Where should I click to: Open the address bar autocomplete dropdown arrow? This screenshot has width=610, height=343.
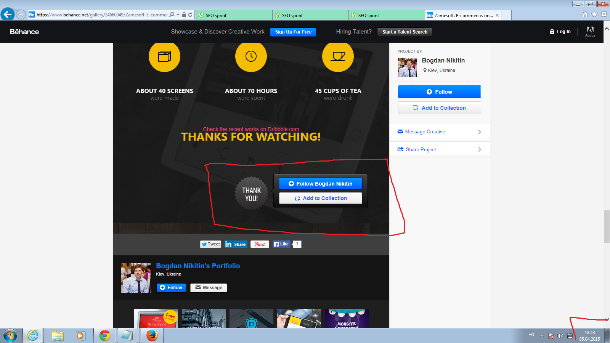pos(178,15)
